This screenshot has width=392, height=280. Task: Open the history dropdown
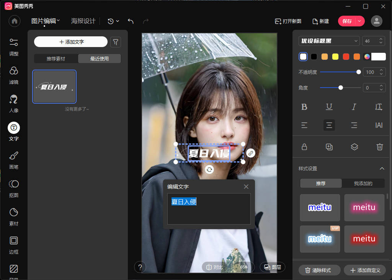[x=113, y=21]
